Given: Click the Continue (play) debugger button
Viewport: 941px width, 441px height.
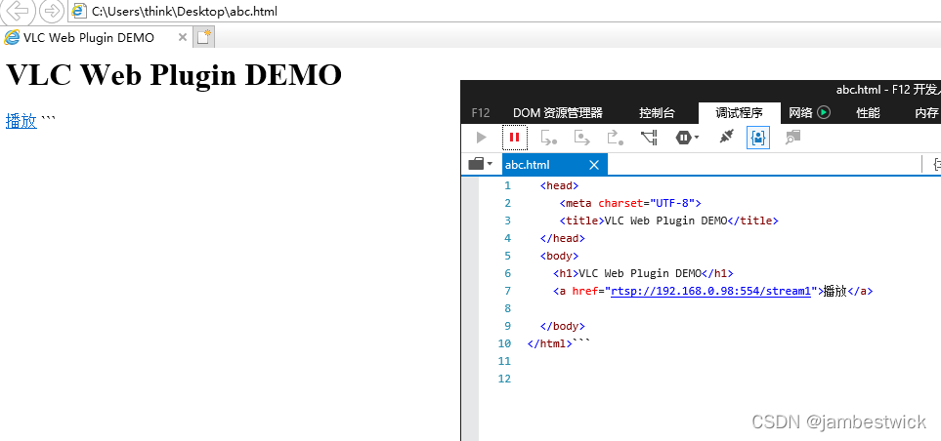Looking at the screenshot, I should (481, 138).
